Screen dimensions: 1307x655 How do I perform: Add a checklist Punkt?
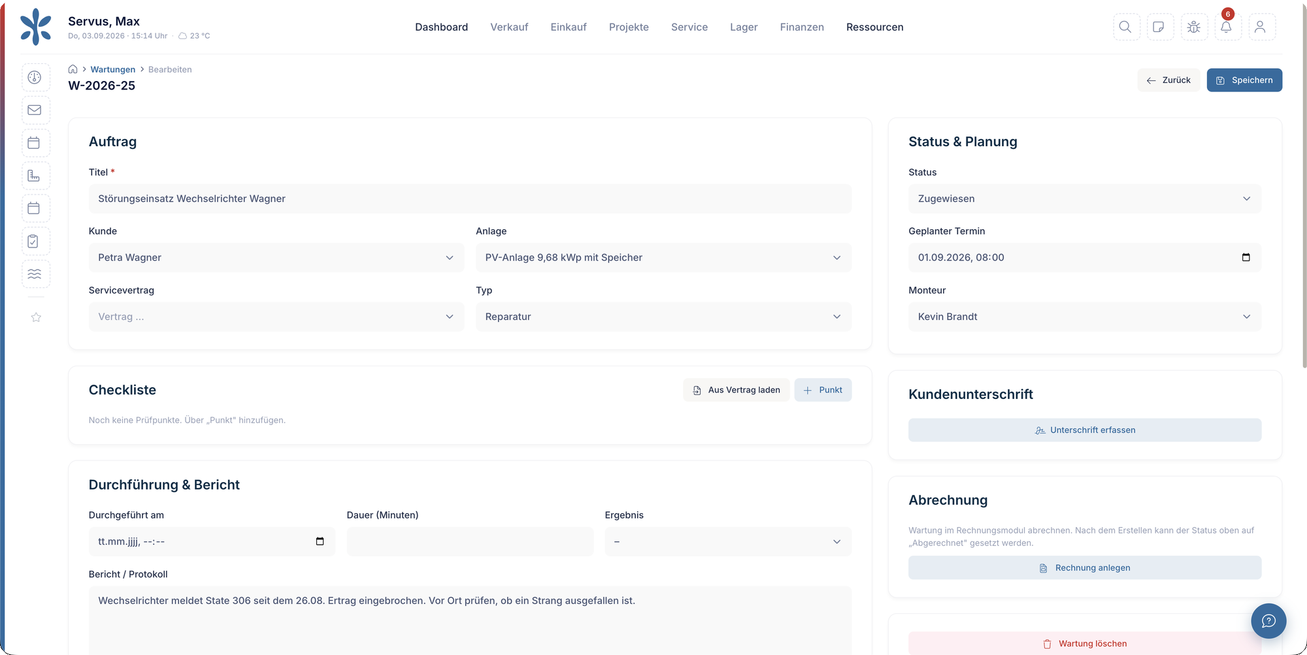[x=823, y=390]
